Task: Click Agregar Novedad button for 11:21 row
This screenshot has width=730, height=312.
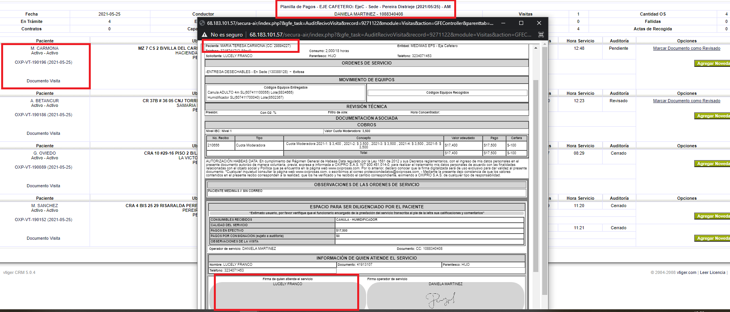Action: pyautogui.click(x=712, y=238)
